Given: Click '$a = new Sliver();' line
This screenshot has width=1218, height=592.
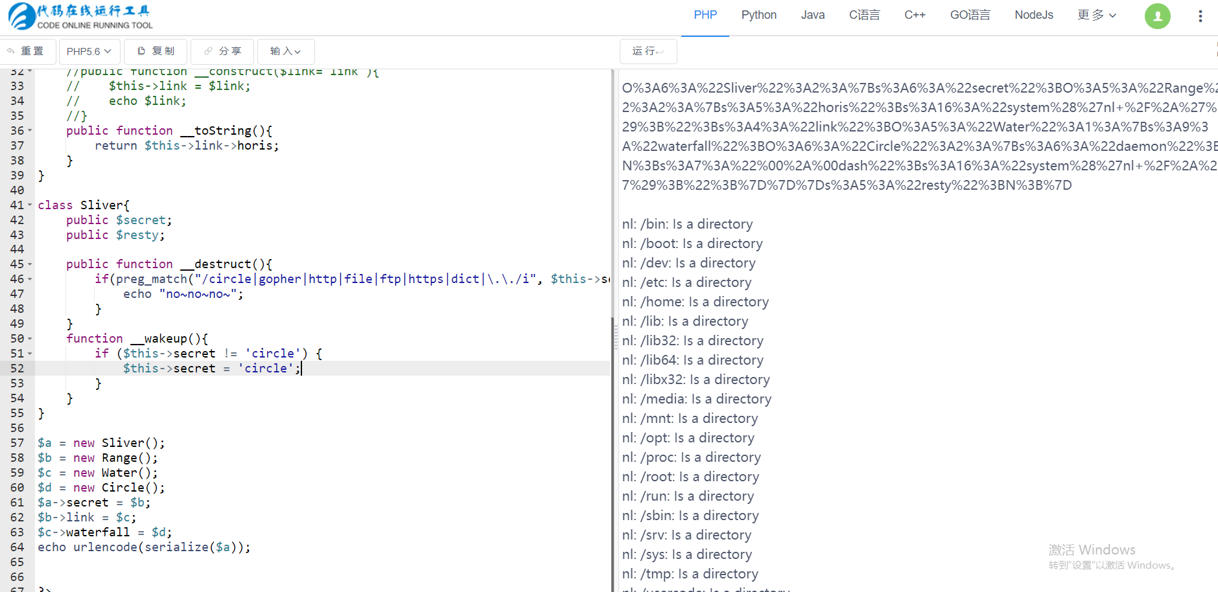Looking at the screenshot, I should 101,443.
